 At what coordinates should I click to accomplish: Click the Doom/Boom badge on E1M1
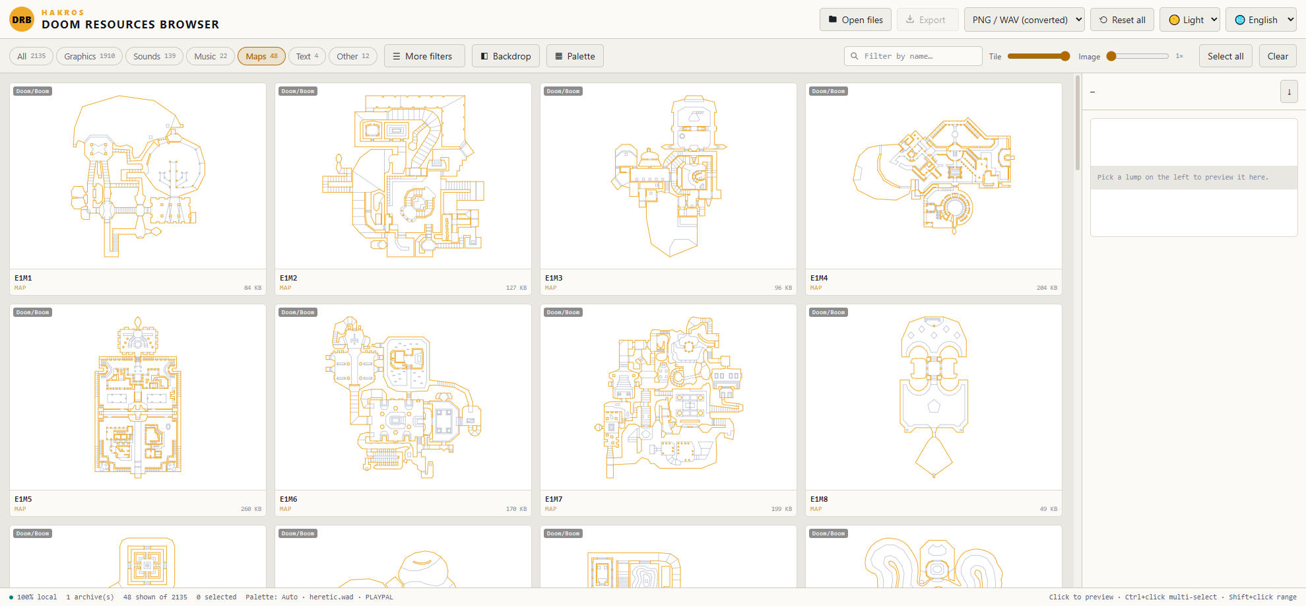click(x=33, y=91)
